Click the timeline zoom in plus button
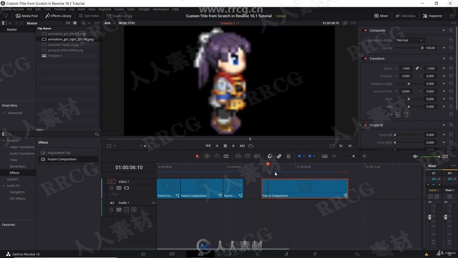Screen dimensions: 458x258 tap(364, 156)
